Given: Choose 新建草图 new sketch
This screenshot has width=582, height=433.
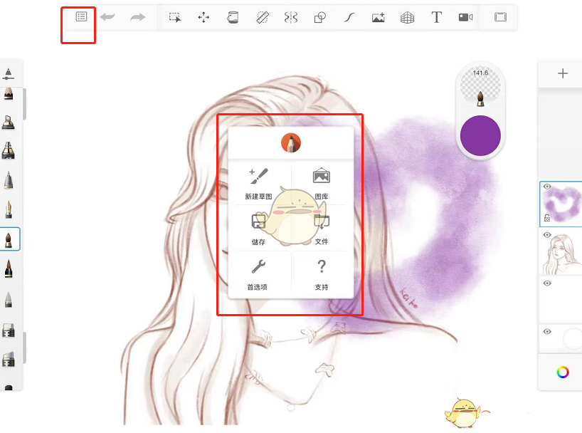Looking at the screenshot, I should point(259,184).
